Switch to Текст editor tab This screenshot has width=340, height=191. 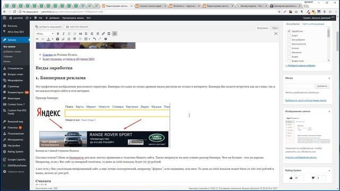pyautogui.click(x=275, y=28)
